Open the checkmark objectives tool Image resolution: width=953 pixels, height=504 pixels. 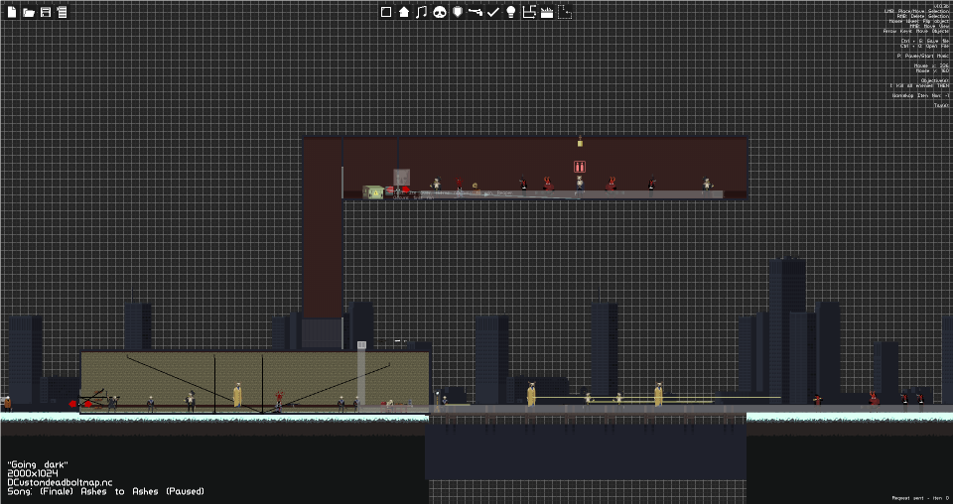(x=493, y=12)
